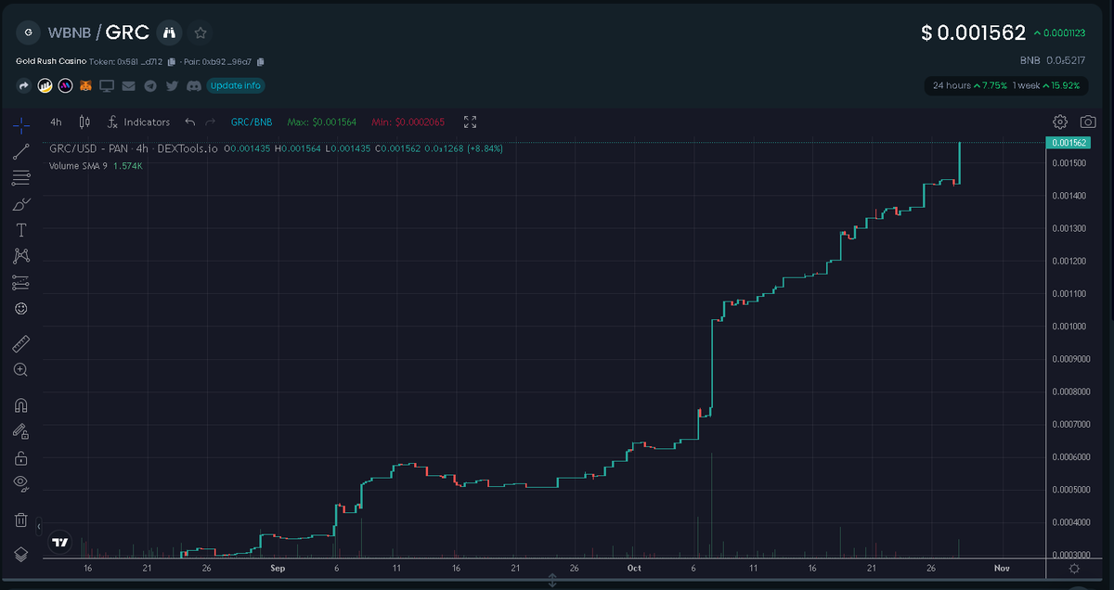
Task: Click the Min: $0.0002065 label
Action: click(408, 122)
